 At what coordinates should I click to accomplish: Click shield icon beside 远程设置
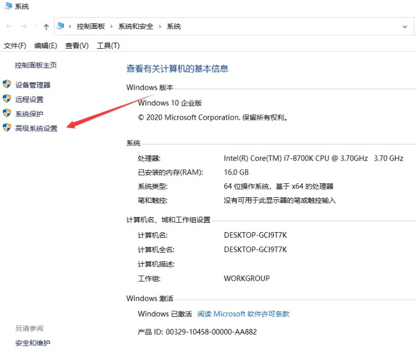coord(7,99)
